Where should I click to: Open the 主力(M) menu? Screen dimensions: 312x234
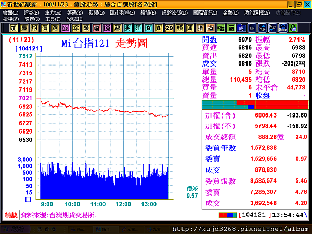click(53, 13)
